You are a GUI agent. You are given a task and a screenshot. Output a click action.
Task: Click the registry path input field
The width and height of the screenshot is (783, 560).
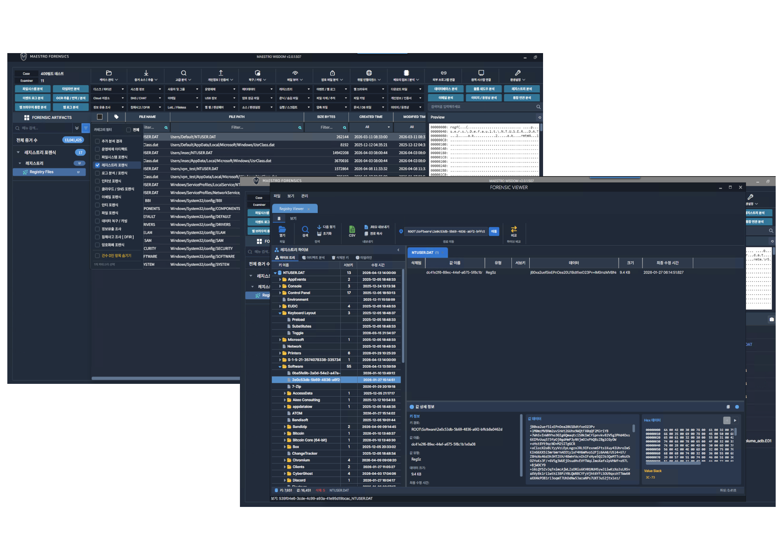pyautogui.click(x=446, y=232)
